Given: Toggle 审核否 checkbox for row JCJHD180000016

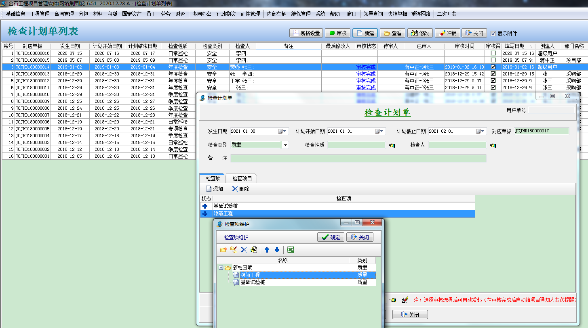Looking at the screenshot, I should click(x=493, y=53).
